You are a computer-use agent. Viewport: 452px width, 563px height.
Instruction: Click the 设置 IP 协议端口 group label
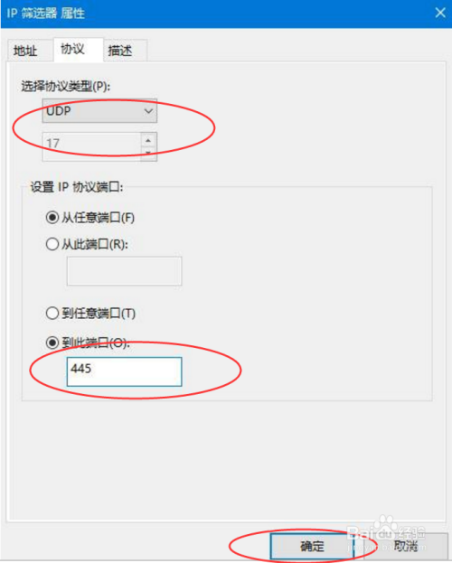pyautogui.click(x=77, y=187)
